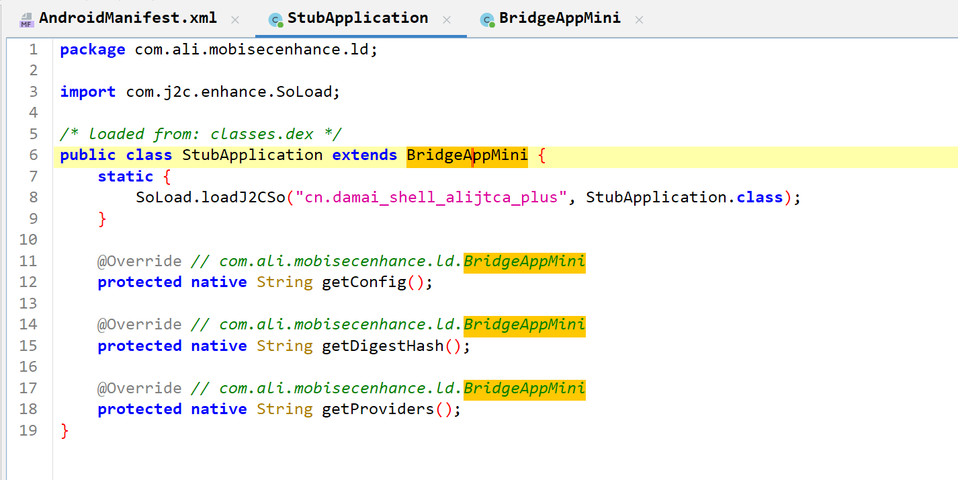Click the getProviders method name
Viewport: 958px width, 480px height.
click(378, 409)
